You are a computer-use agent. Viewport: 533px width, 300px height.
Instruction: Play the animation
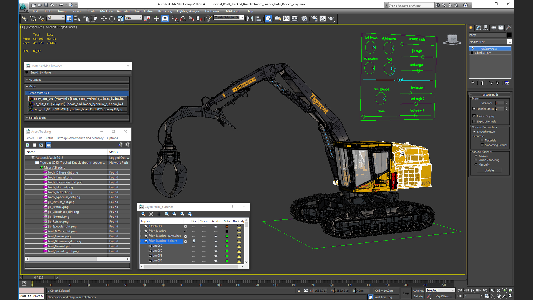[x=472, y=291]
